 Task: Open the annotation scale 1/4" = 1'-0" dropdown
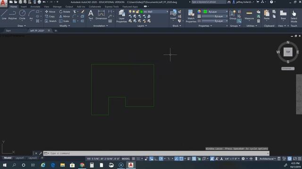click(232, 159)
